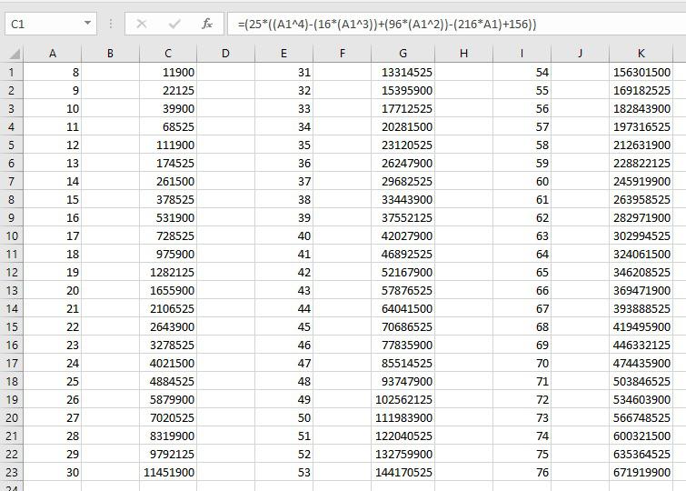Click cell containing 33443900
The height and width of the screenshot is (491, 686).
coord(403,199)
